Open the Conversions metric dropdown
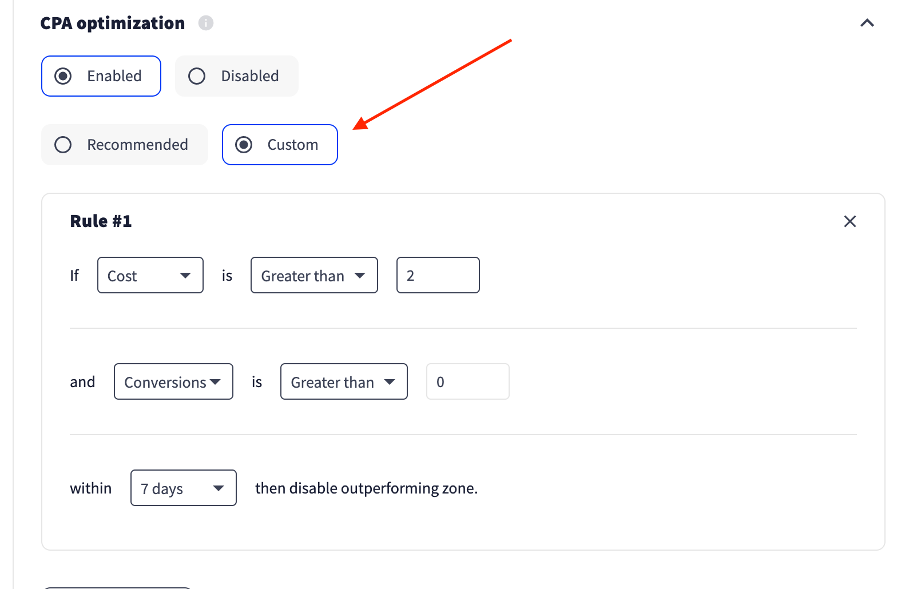Viewport: 905px width, 589px height. pos(173,381)
